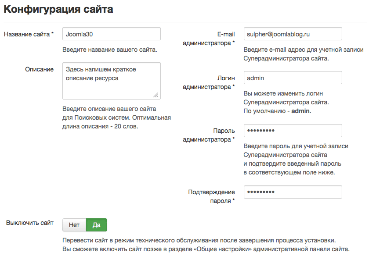The height and width of the screenshot is (256, 369).
Task: Select 'Нет' for Выключить сайт
Action: pos(74,225)
